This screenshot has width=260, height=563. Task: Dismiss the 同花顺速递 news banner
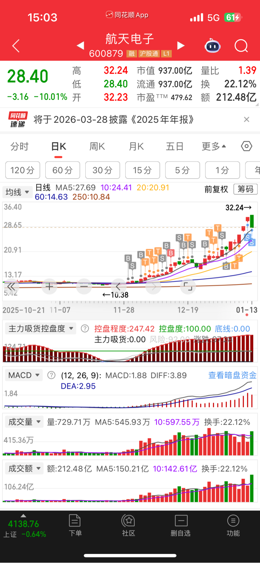point(246,119)
